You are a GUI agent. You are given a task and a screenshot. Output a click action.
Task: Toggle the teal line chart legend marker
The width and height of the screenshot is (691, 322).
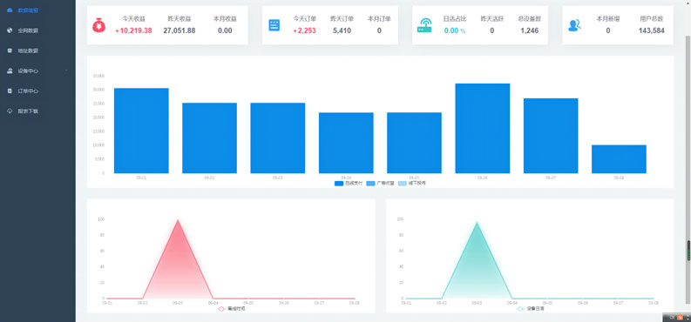tap(520, 309)
